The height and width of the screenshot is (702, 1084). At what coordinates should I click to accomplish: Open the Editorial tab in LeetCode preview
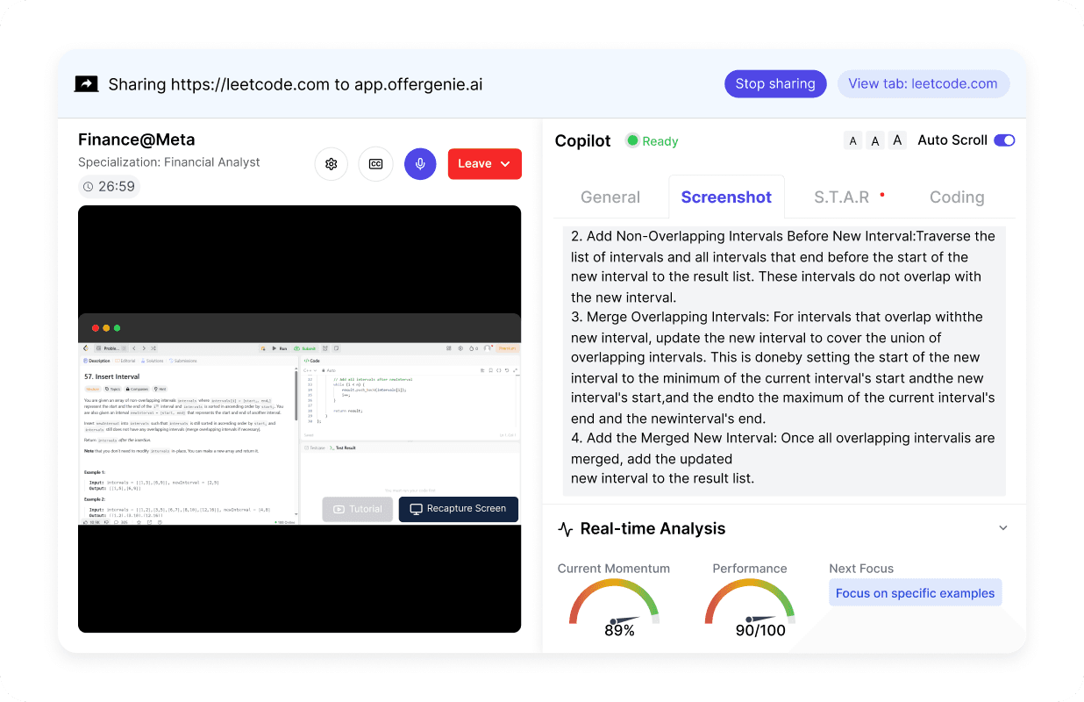[125, 361]
